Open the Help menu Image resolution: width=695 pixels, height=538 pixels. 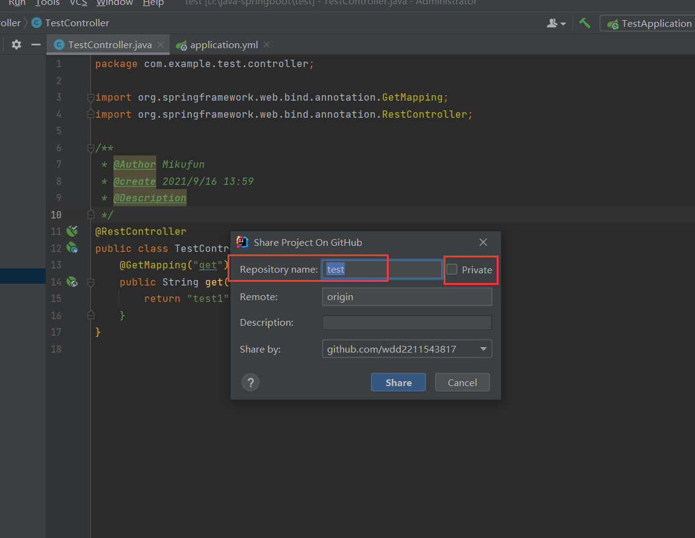point(153,3)
